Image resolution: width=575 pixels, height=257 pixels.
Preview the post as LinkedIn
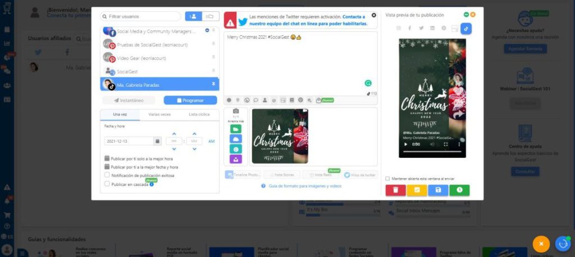tap(432, 28)
